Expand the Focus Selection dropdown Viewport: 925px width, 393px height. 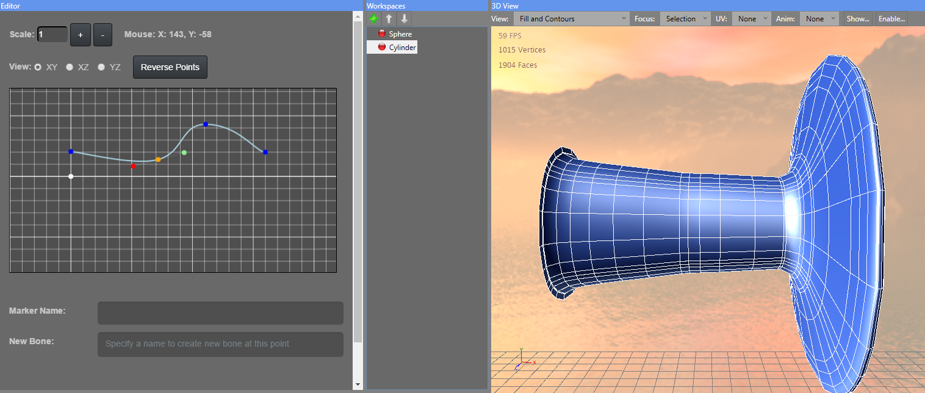point(685,19)
